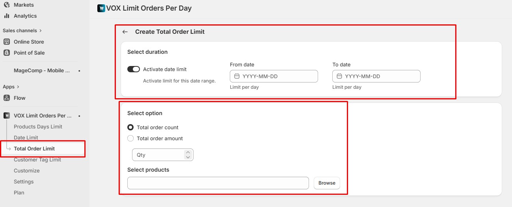Expand the Apps section chevron
This screenshot has height=207, width=512.
click(18, 87)
